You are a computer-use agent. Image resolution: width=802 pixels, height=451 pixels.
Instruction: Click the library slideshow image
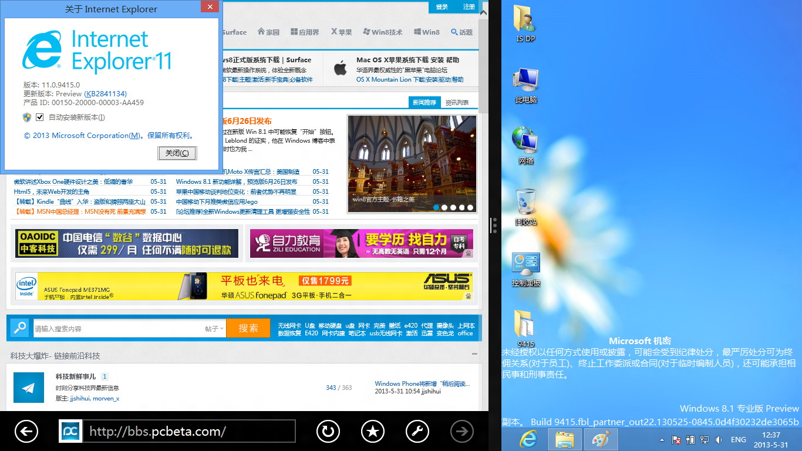point(412,163)
